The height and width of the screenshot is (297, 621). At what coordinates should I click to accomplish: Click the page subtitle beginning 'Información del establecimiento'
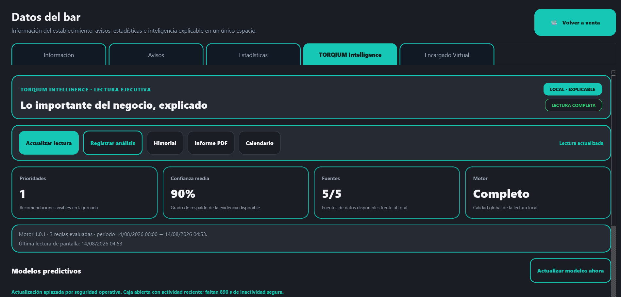(134, 31)
